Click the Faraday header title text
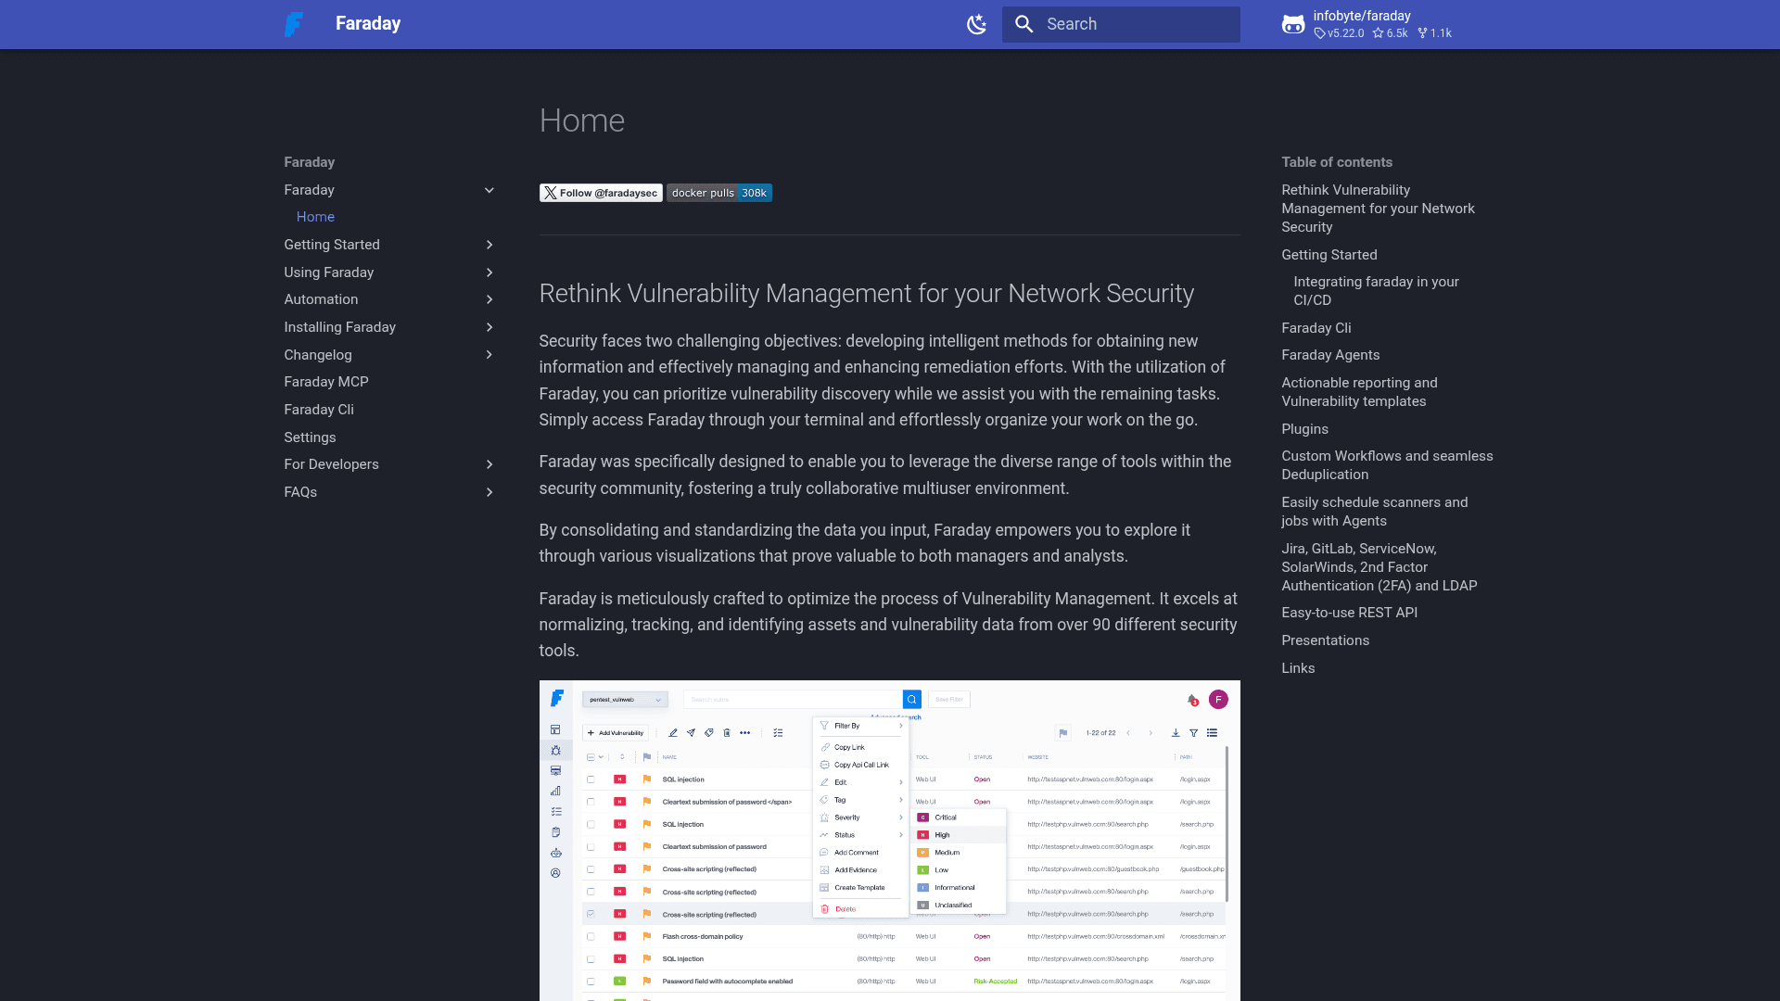Image resolution: width=1780 pixels, height=1001 pixels. (x=368, y=24)
